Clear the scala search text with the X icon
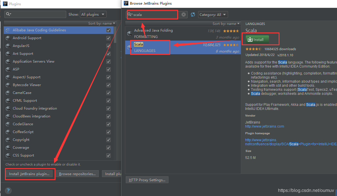The width and height of the screenshot is (337, 196). 184,14
